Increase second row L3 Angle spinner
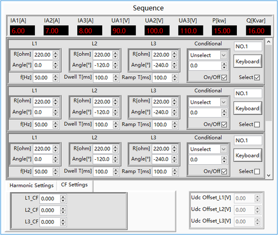The height and width of the screenshot is (235, 278). pyautogui.click(x=174, y=110)
